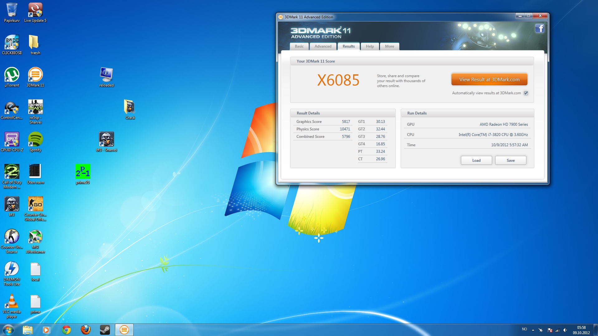Click the GT4 value 16.85
This screenshot has width=598, height=336.
tap(380, 144)
